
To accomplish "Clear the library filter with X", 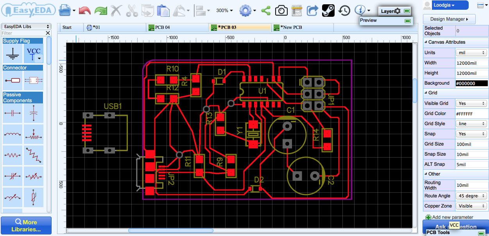I will click(48, 33).
